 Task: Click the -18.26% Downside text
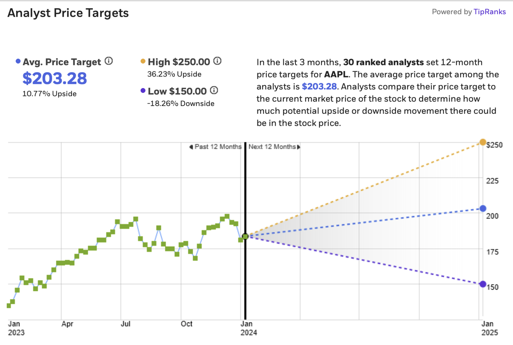181,103
